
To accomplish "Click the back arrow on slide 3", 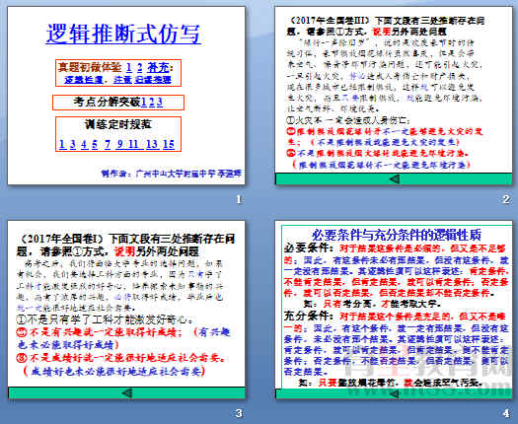I will point(127,392).
